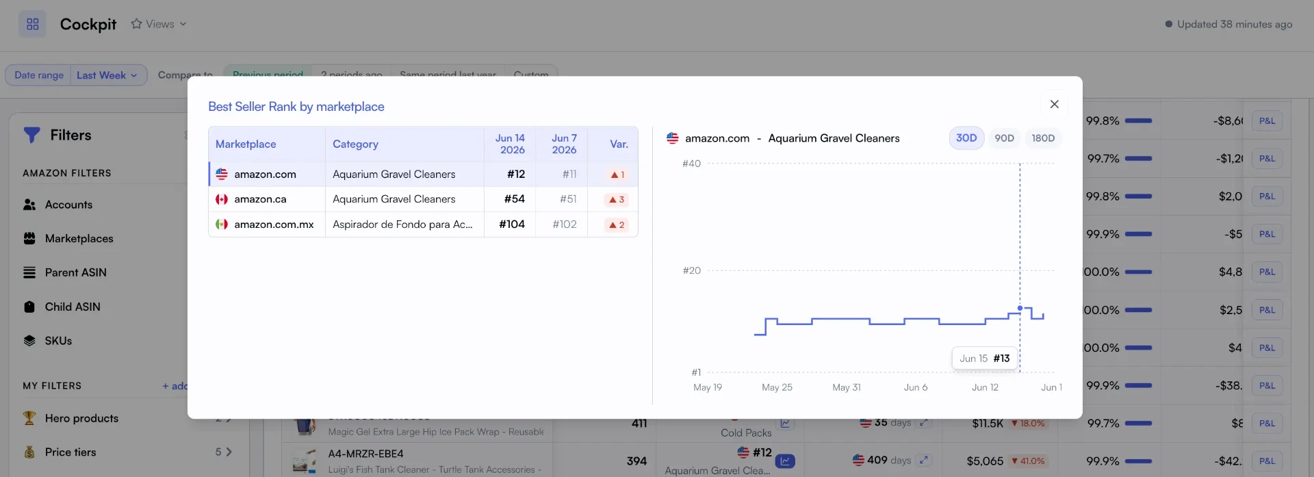Open the Marketplaces filter

coord(79,239)
